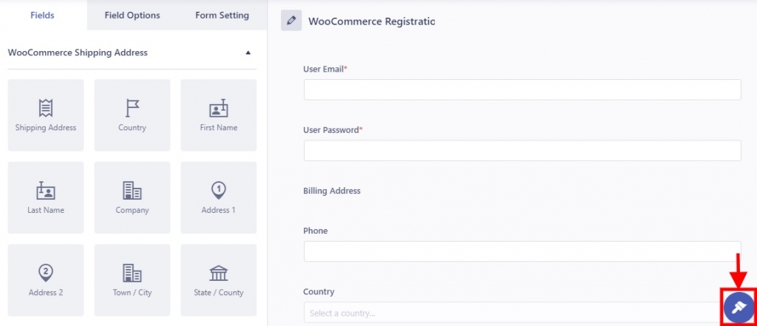This screenshot has height=326, width=757.
Task: Open the Form Setting tab
Action: [x=222, y=16]
